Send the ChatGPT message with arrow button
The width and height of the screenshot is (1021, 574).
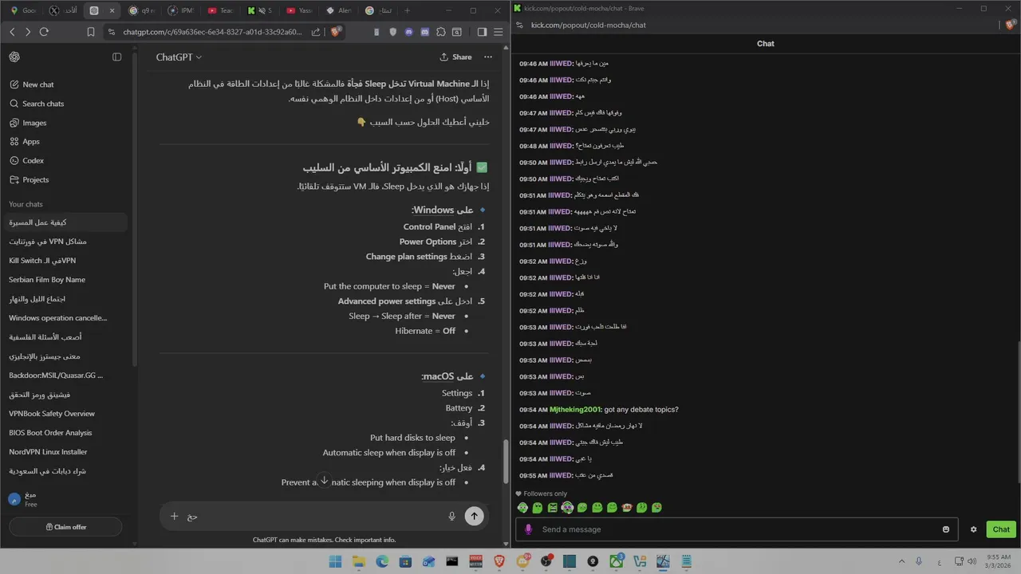[474, 516]
